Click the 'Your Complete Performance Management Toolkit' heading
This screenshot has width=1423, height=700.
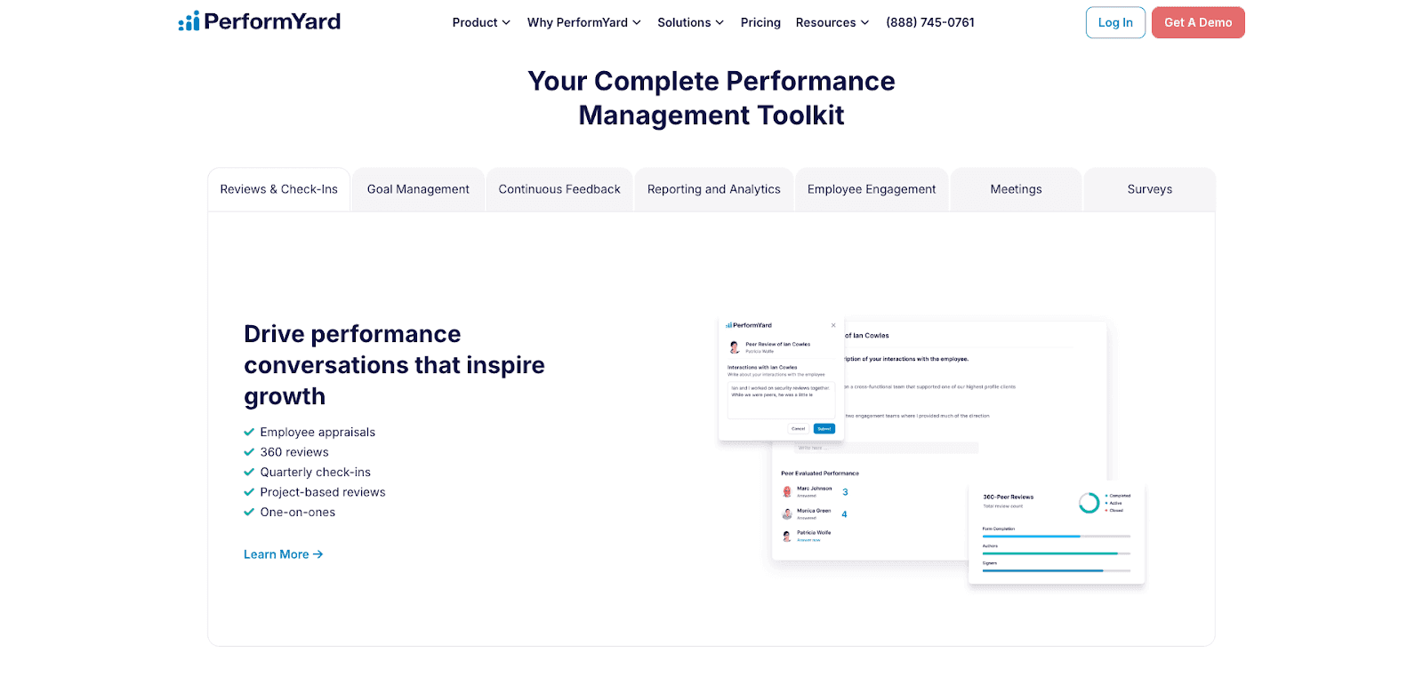tap(711, 98)
